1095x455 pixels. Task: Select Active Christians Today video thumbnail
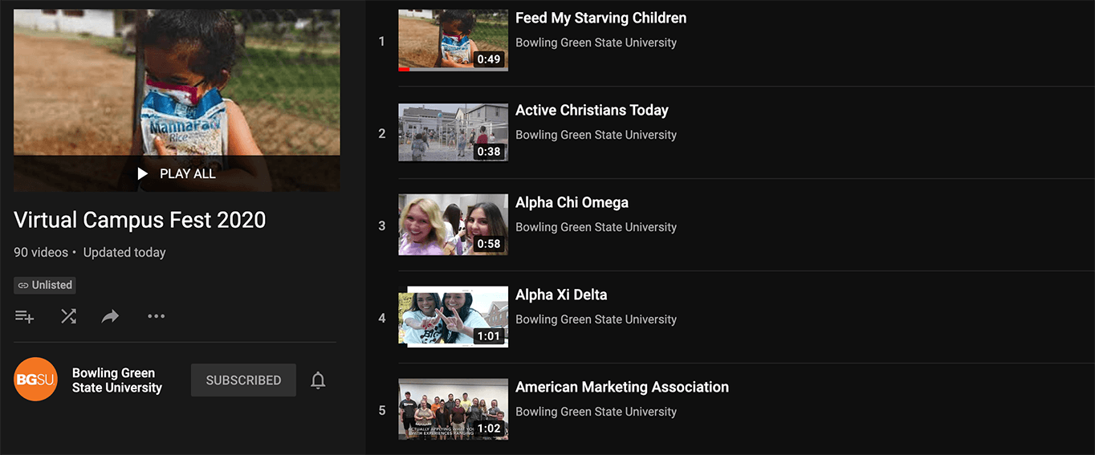point(453,132)
